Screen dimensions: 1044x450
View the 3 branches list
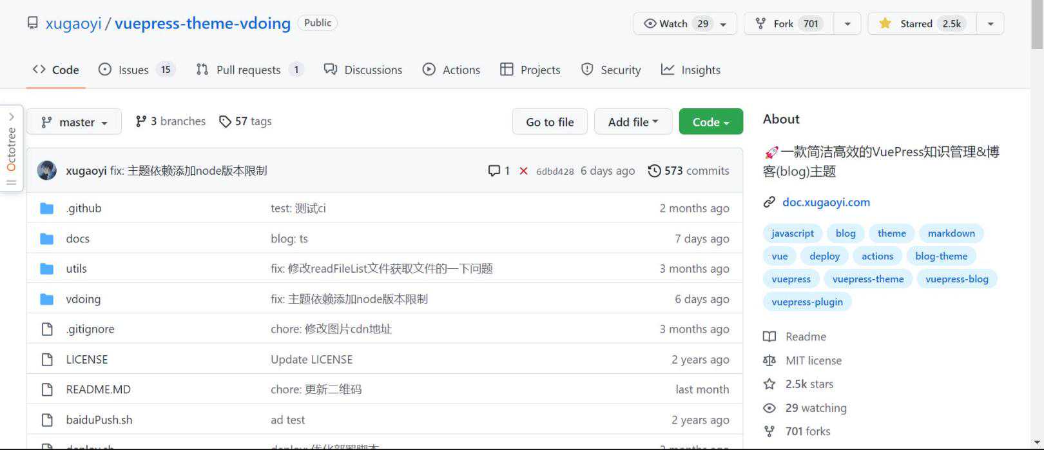pos(171,121)
